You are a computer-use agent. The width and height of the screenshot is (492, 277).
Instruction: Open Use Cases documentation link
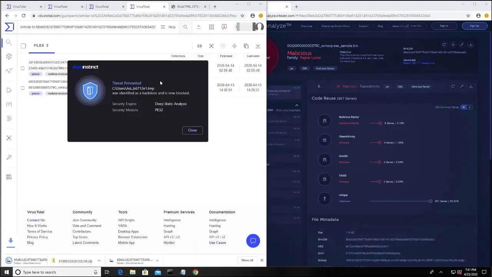click(x=217, y=243)
